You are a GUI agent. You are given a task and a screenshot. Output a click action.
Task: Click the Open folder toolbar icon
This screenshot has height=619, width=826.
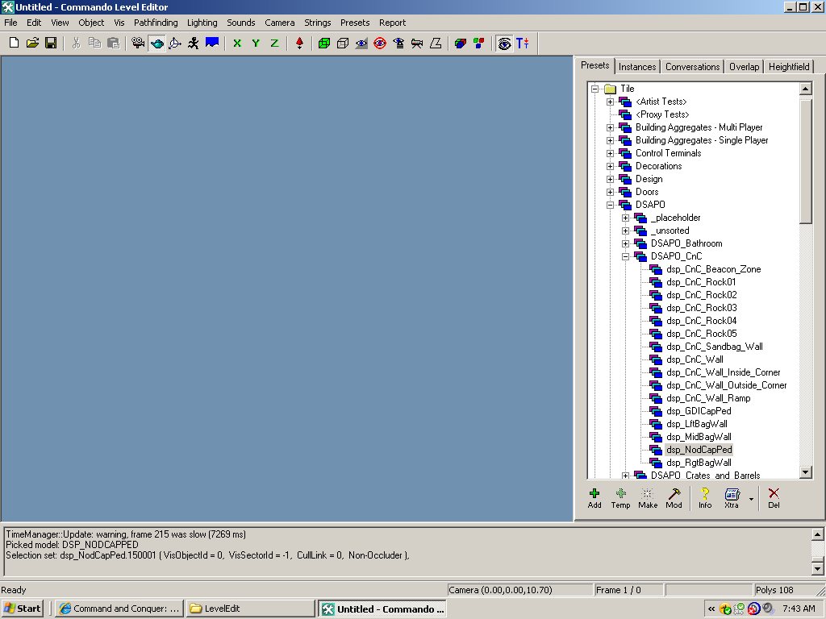point(32,43)
